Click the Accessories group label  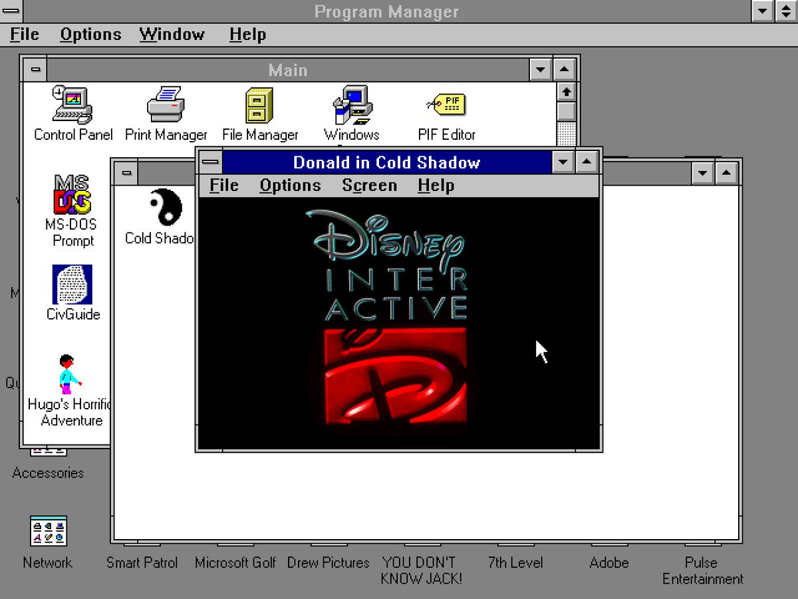click(x=48, y=473)
